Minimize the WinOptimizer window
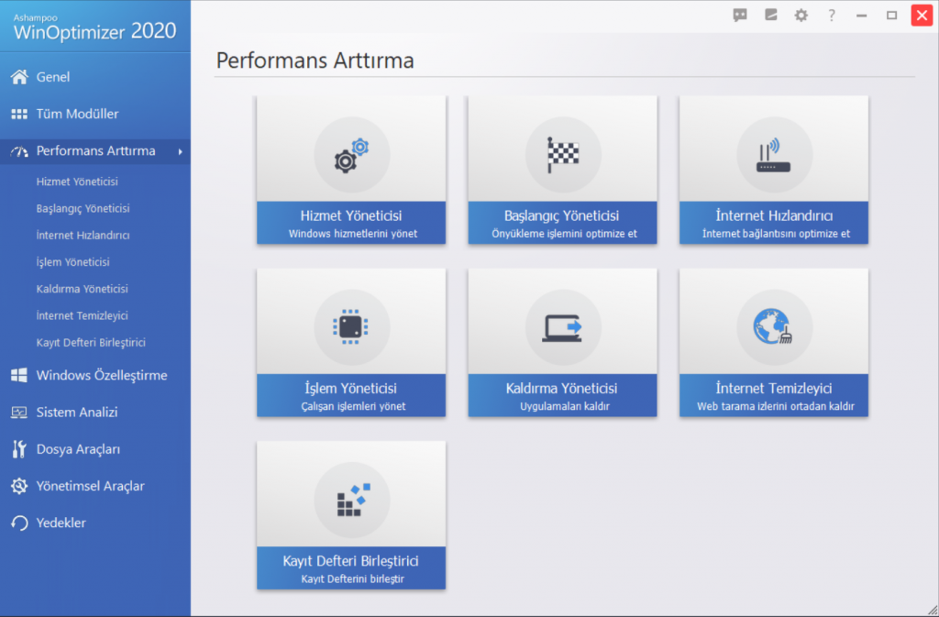939x617 pixels. (862, 16)
